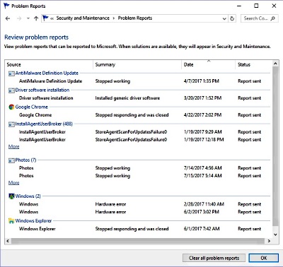Collapse the Google Chrome group header
Image resolution: width=283 pixels, height=267 pixels.
[x=32, y=107]
